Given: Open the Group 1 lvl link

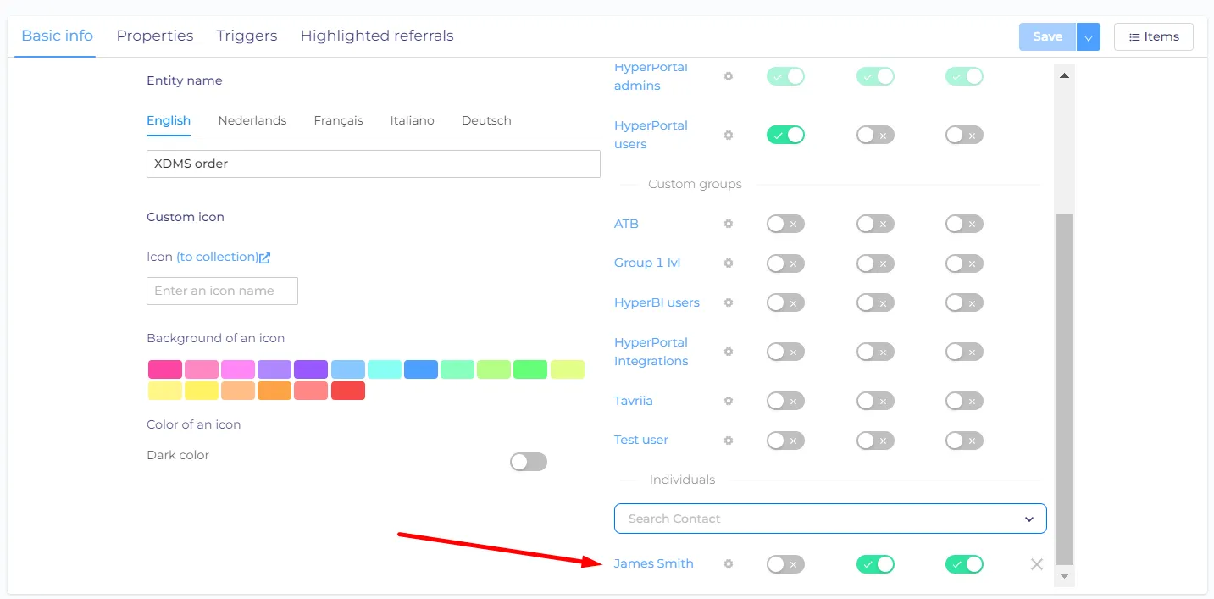Looking at the screenshot, I should (x=647, y=263).
